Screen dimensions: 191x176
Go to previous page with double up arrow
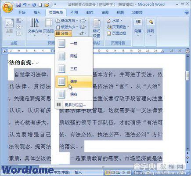coord(187,153)
